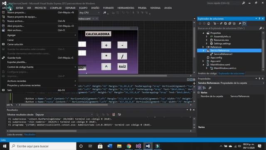Image resolution: width=266 pixels, height=150 pixels.
Task: Select the CALCULADORA label in designer
Action: [98, 34]
